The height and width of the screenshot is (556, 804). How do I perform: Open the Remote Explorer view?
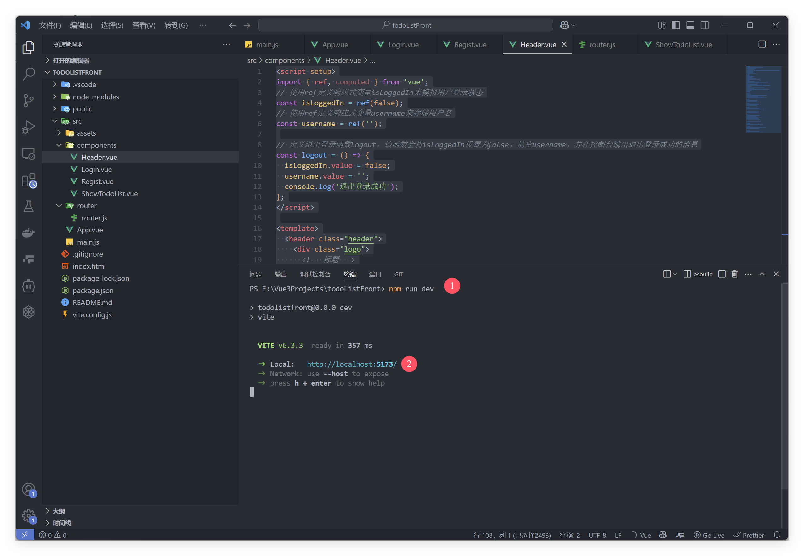click(29, 154)
